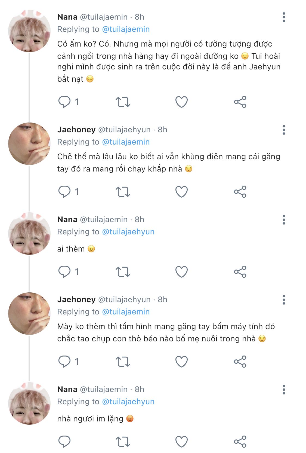Screen dimensions: 306x453
Task: Retweet Nana's first tweet in the thread
Action: pyautogui.click(x=123, y=102)
